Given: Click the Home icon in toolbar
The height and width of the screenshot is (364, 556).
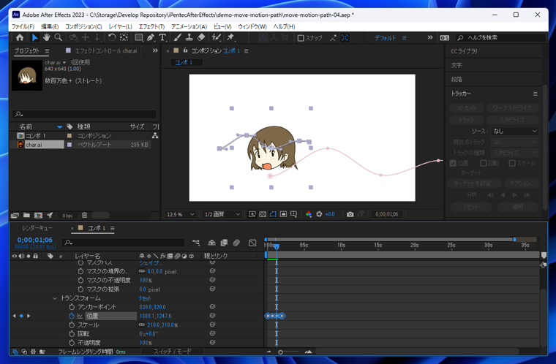Looking at the screenshot, I should (x=20, y=38).
